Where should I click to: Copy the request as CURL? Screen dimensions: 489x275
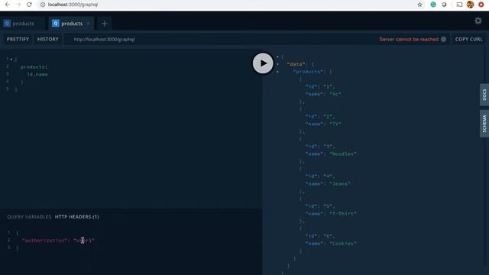point(468,39)
